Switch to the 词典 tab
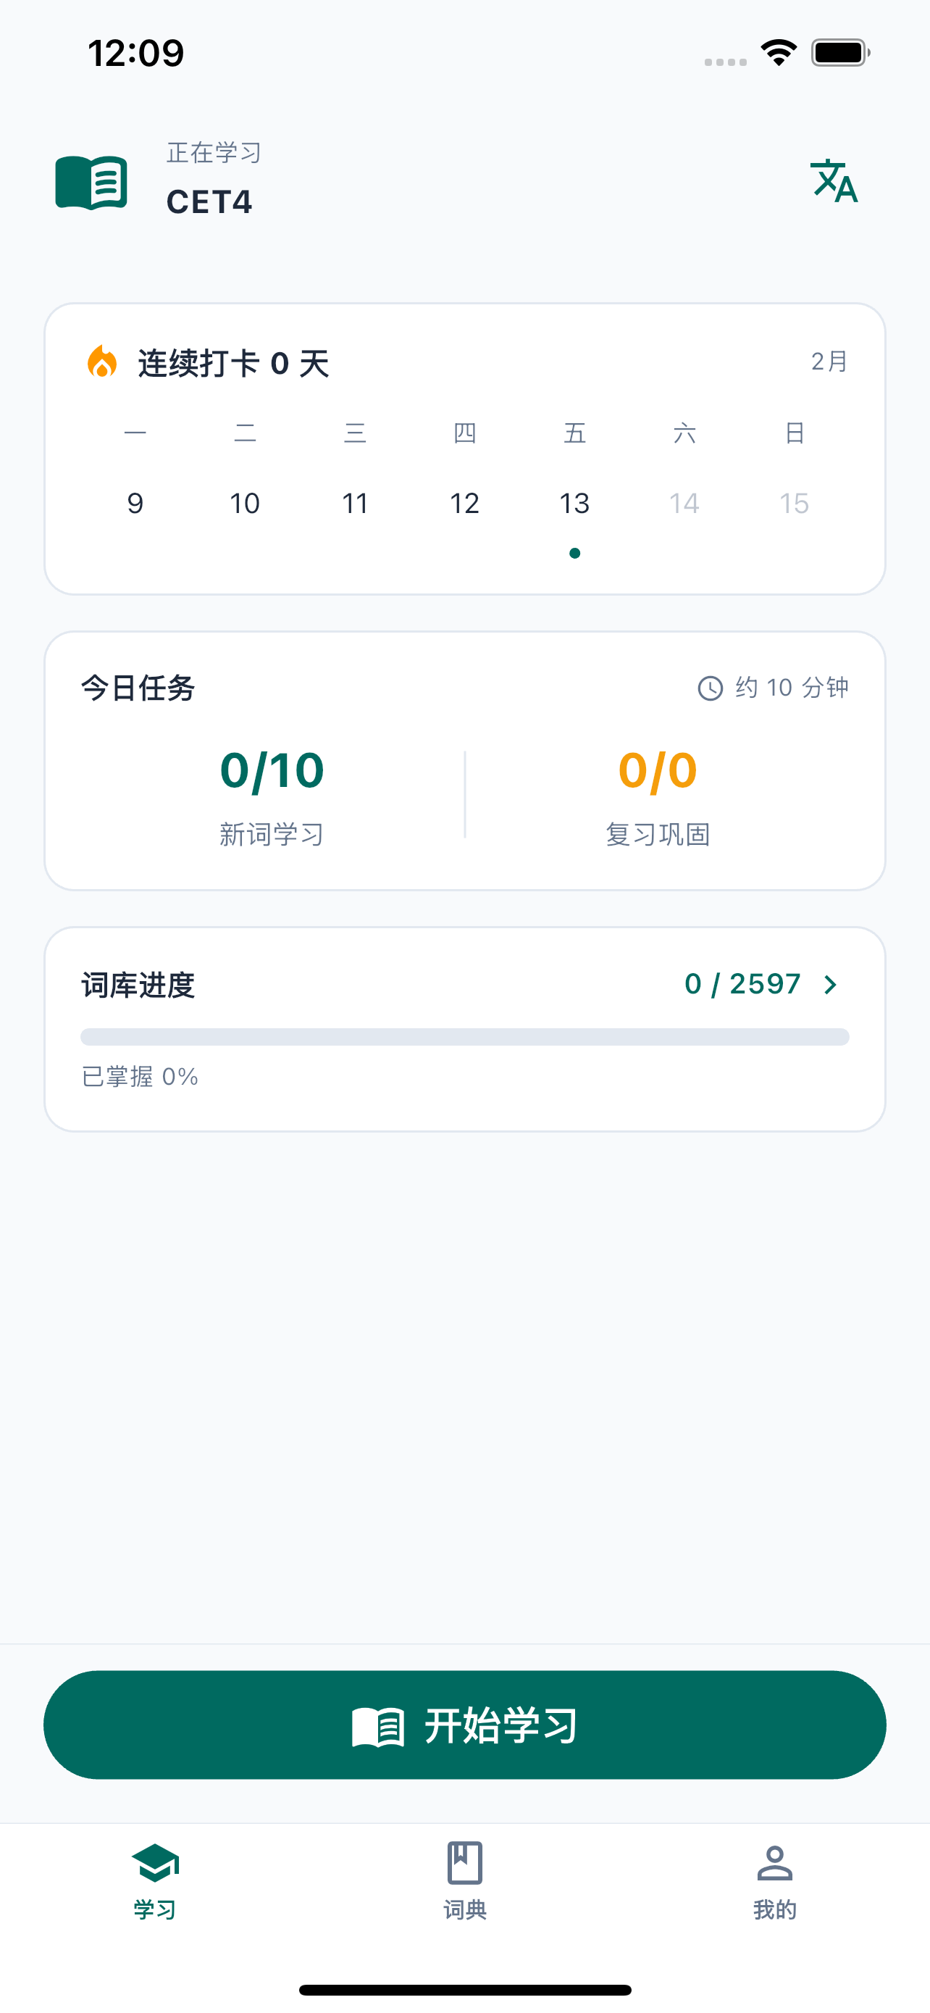This screenshot has height=2013, width=930. pos(464,1909)
